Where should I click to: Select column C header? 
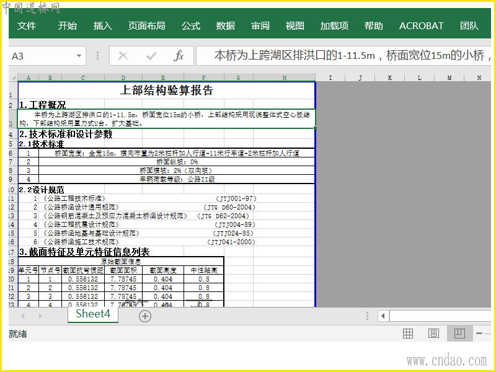click(x=83, y=77)
